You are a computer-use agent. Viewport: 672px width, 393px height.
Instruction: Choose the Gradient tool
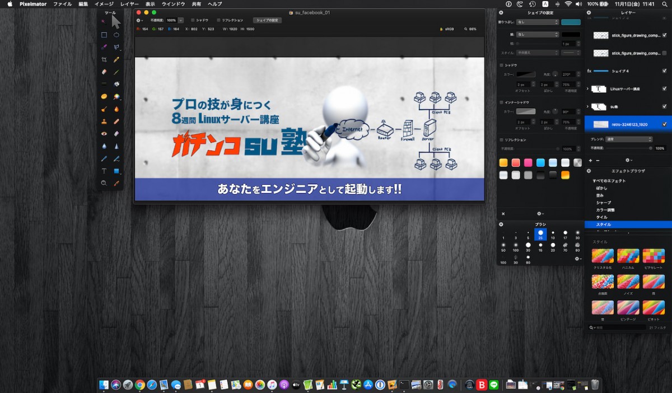click(104, 84)
